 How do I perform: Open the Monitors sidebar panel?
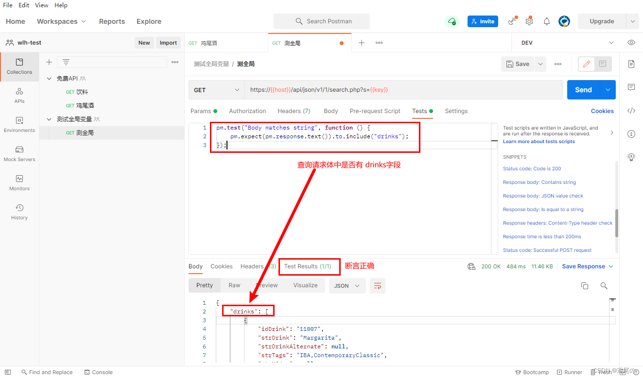[x=19, y=183]
